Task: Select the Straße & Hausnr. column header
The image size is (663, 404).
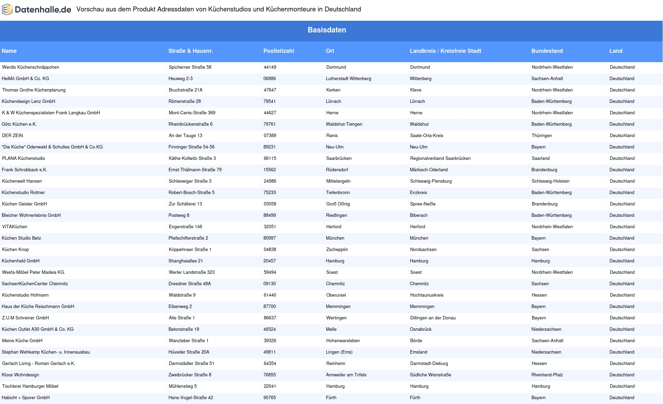Action: pyautogui.click(x=191, y=51)
